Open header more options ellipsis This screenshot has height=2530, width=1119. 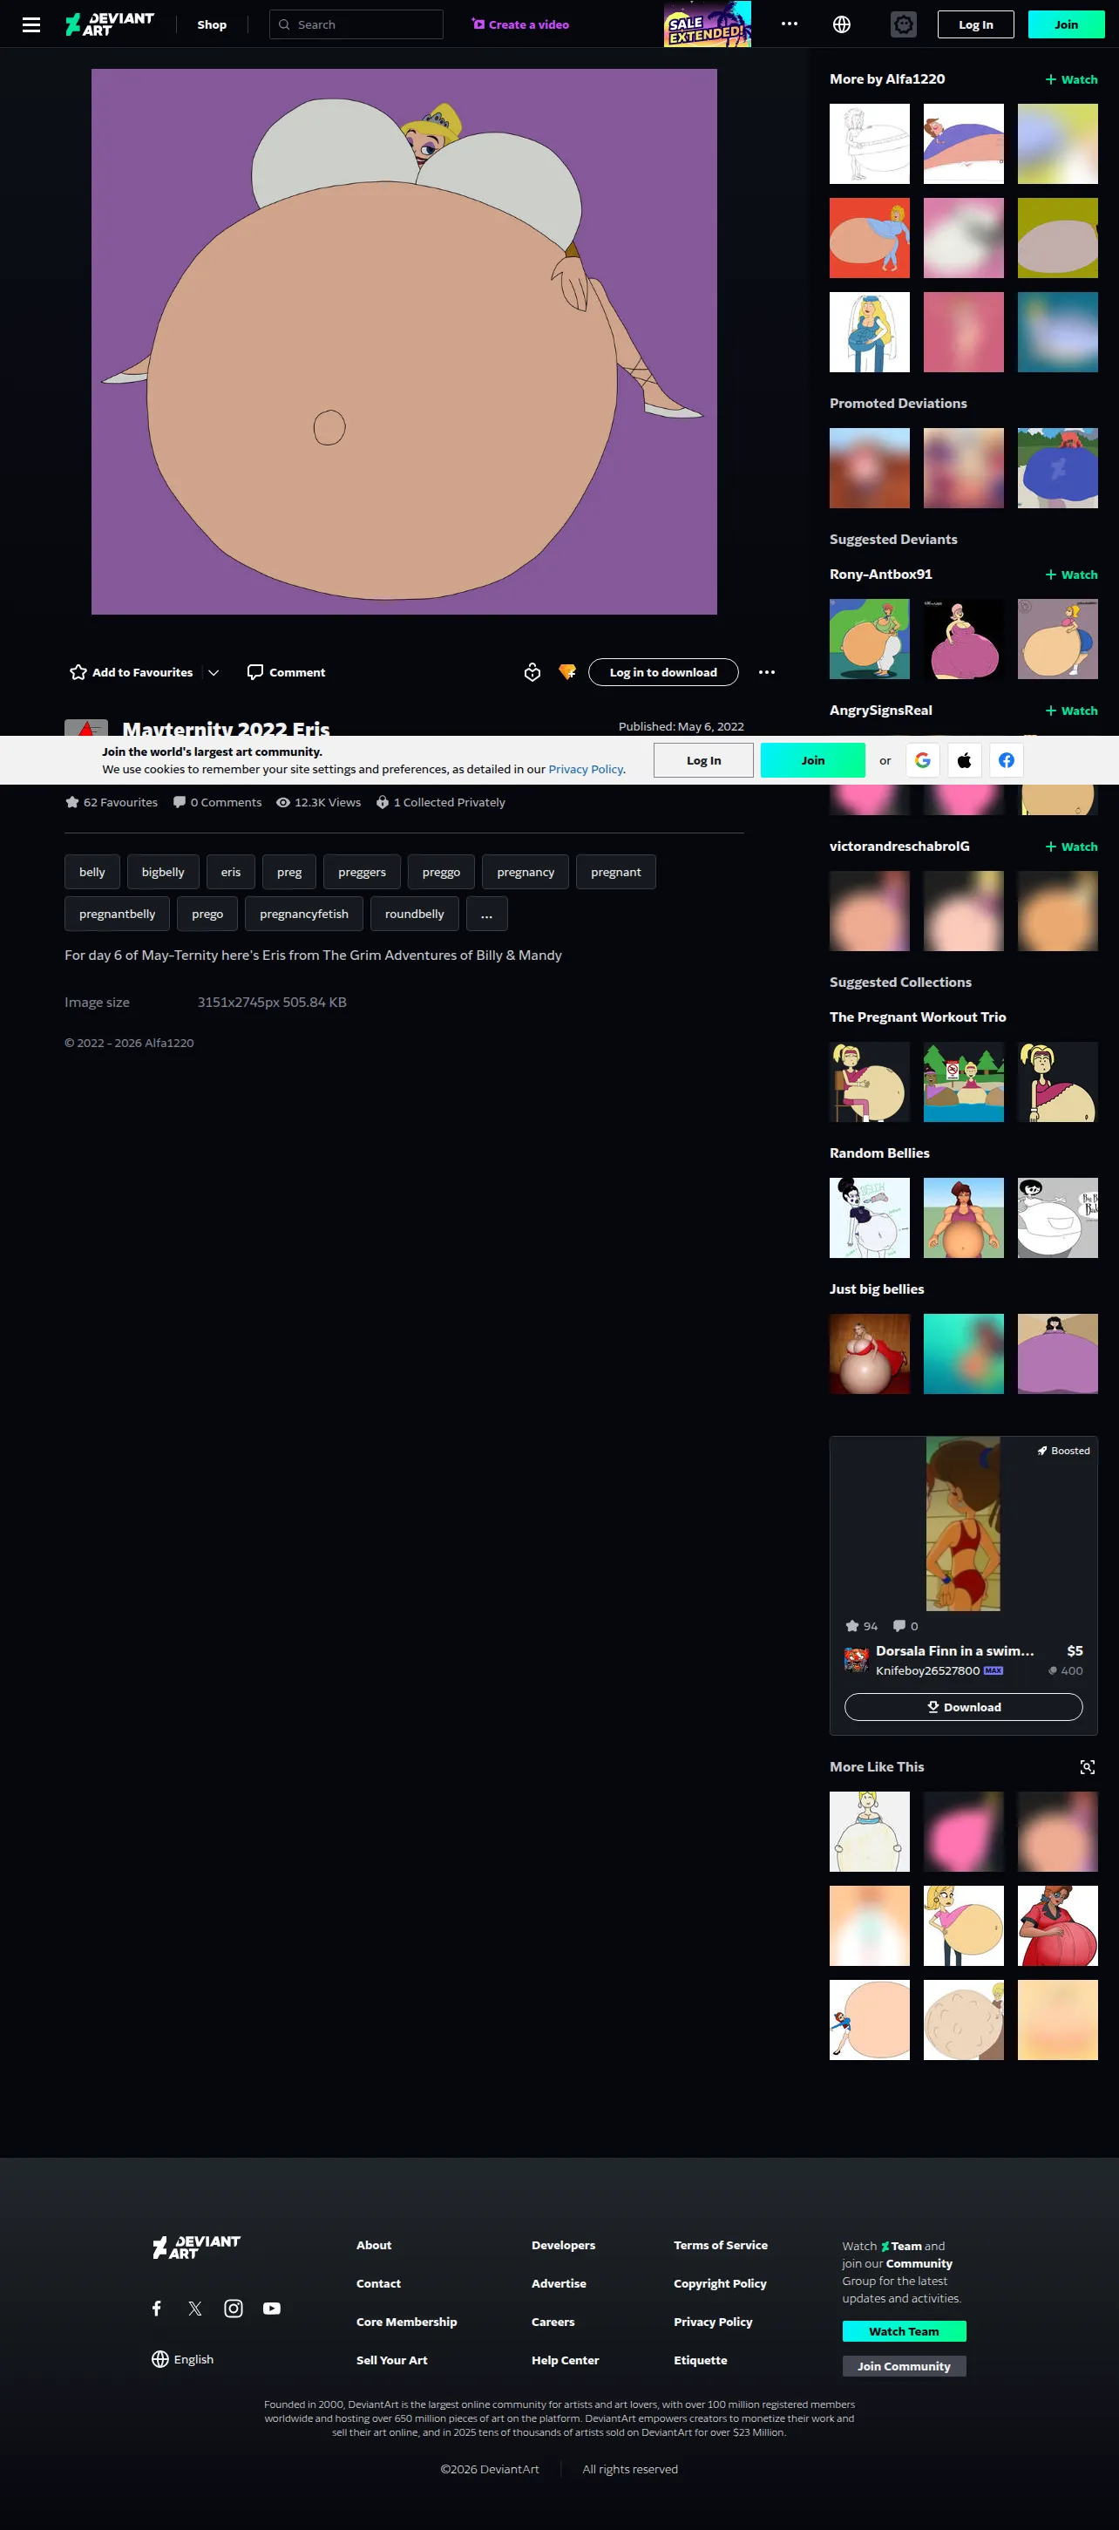790,24
